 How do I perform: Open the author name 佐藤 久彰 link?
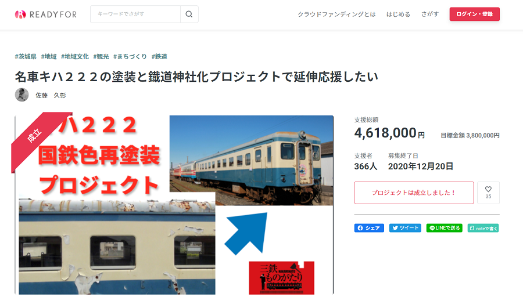click(x=51, y=95)
